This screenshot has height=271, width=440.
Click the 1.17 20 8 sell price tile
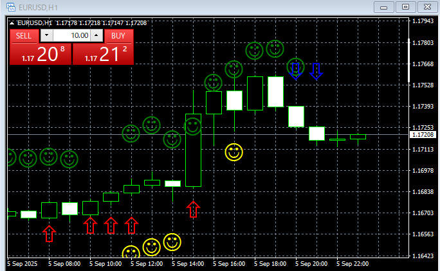(41, 54)
